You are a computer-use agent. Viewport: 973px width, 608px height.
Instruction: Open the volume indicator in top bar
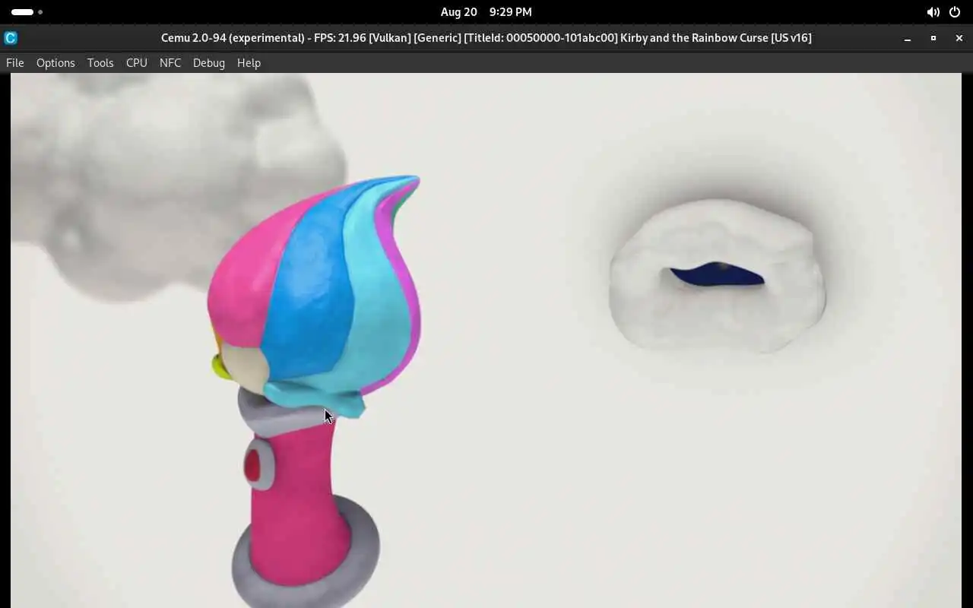[x=933, y=12]
